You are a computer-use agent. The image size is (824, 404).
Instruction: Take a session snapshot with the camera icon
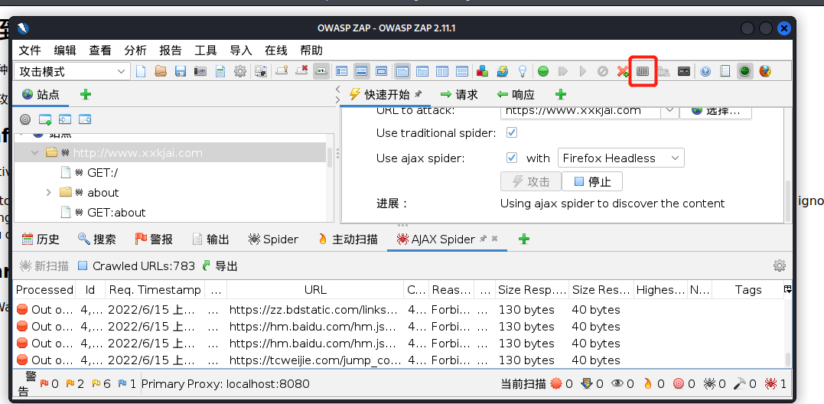click(200, 71)
